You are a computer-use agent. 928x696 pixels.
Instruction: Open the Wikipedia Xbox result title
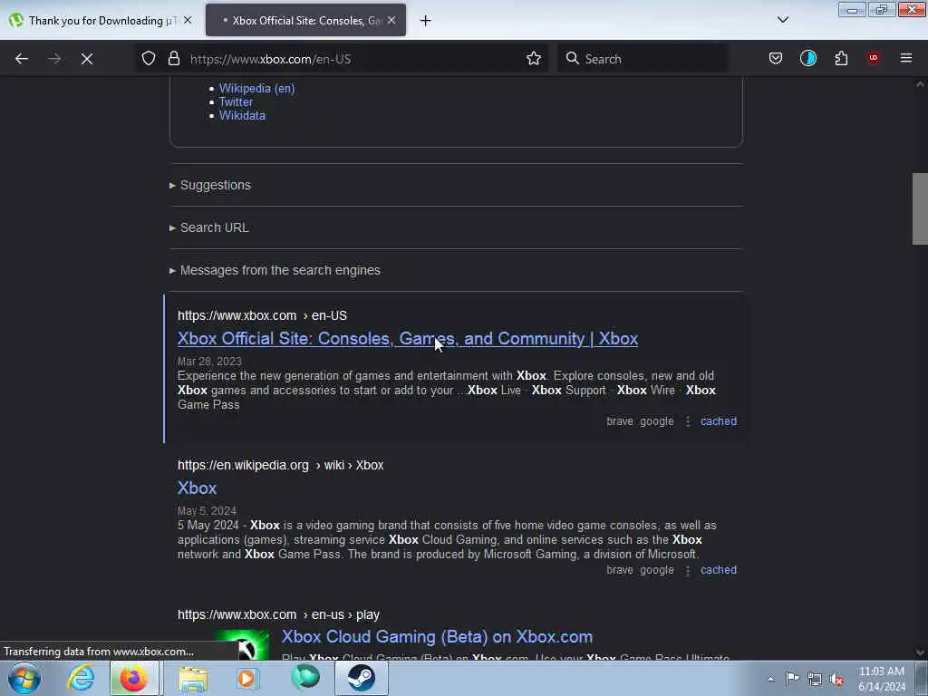coord(197,488)
